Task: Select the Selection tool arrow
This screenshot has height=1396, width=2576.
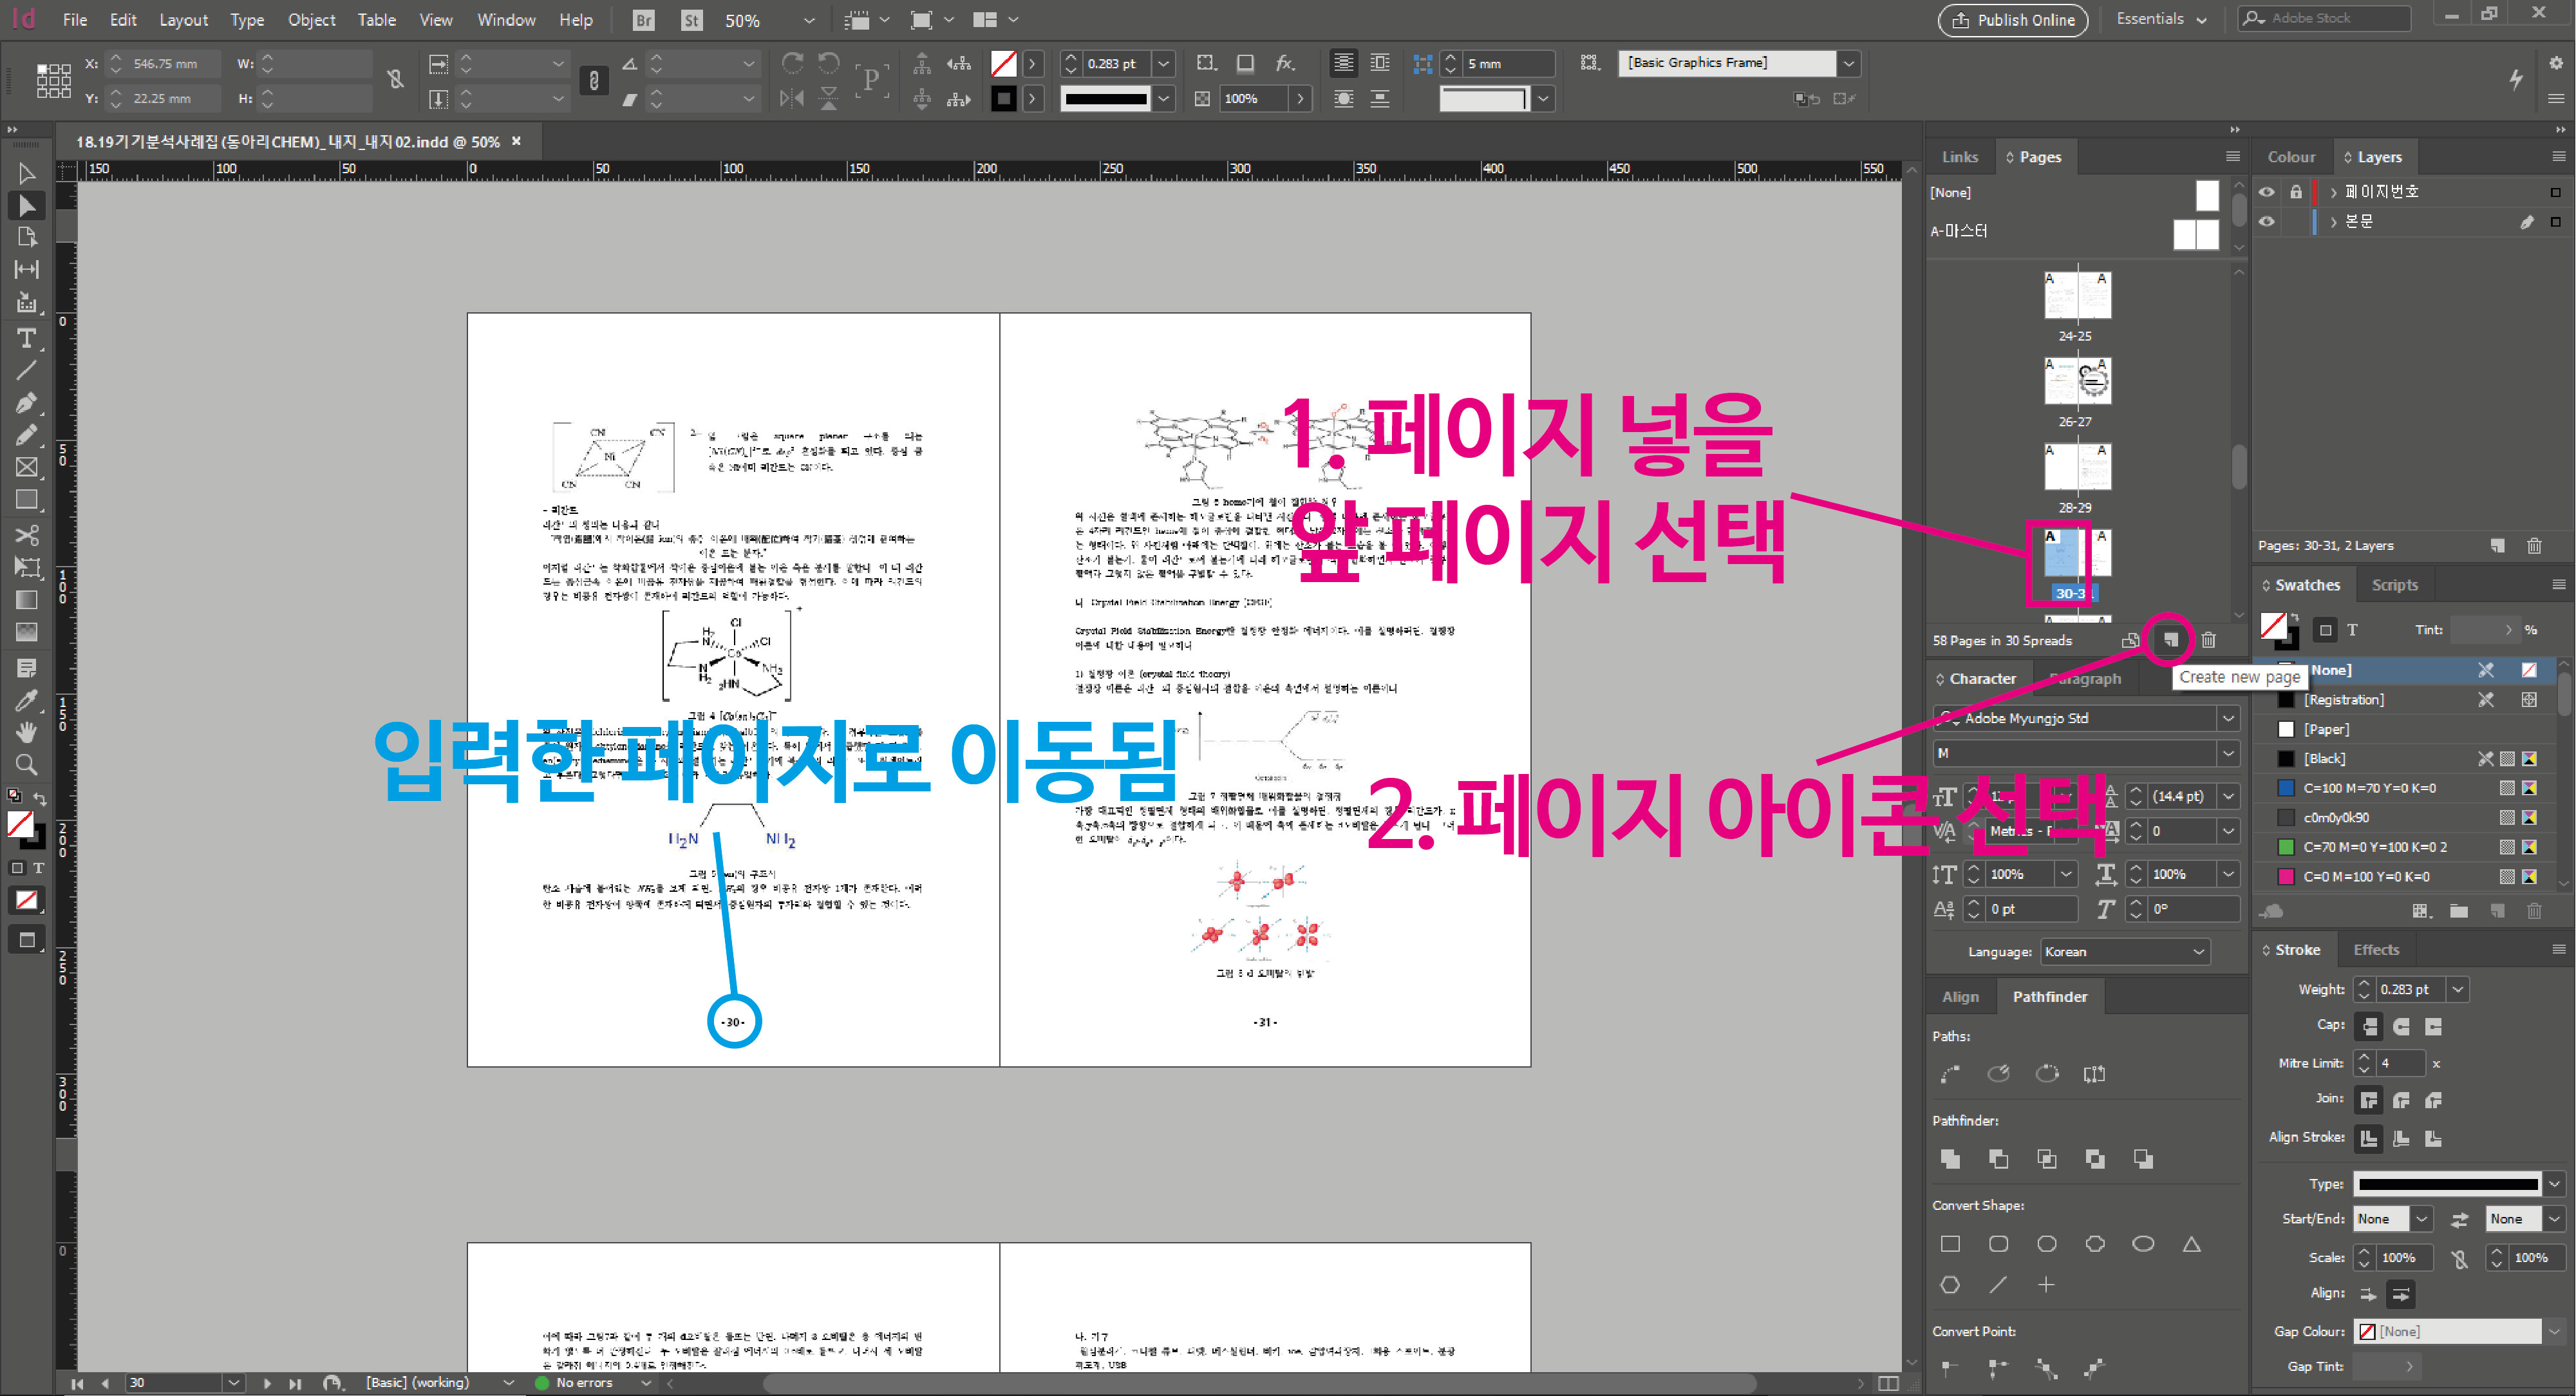Action: 26,173
